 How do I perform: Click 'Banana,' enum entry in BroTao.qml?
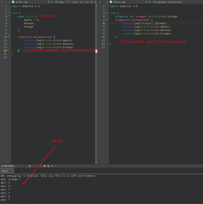pyautogui.click(x=29, y=23)
